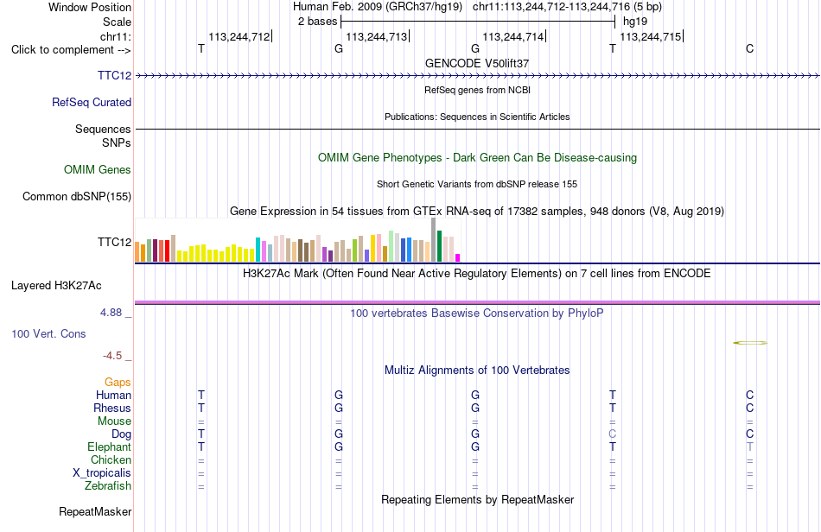This screenshot has height=532, width=821.
Task: Open the 100 Vert. Cons track label
Action: click(x=48, y=333)
